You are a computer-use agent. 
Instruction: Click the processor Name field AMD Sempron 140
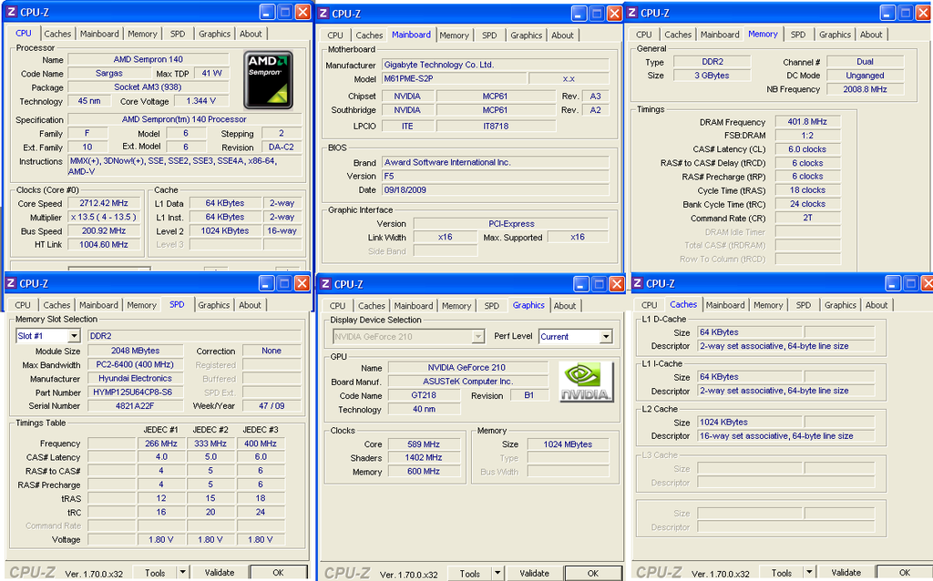149,59
